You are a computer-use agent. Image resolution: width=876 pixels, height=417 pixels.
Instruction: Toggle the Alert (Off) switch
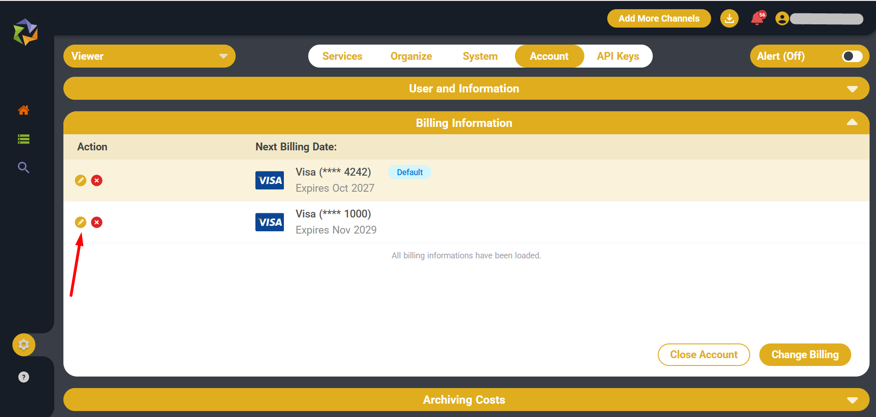coord(852,56)
